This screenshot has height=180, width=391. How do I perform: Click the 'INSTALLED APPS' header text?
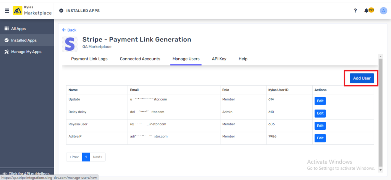83,11
